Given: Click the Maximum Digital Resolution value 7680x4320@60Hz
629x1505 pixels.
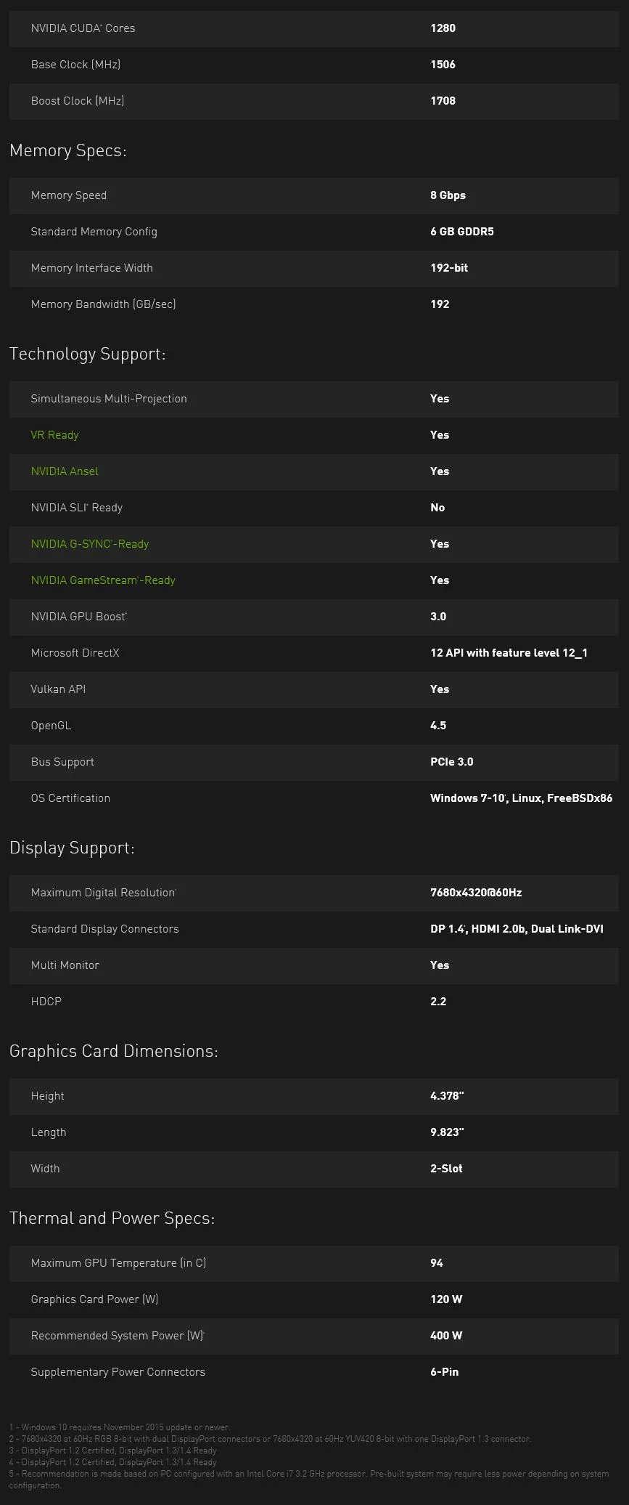Looking at the screenshot, I should [x=476, y=893].
